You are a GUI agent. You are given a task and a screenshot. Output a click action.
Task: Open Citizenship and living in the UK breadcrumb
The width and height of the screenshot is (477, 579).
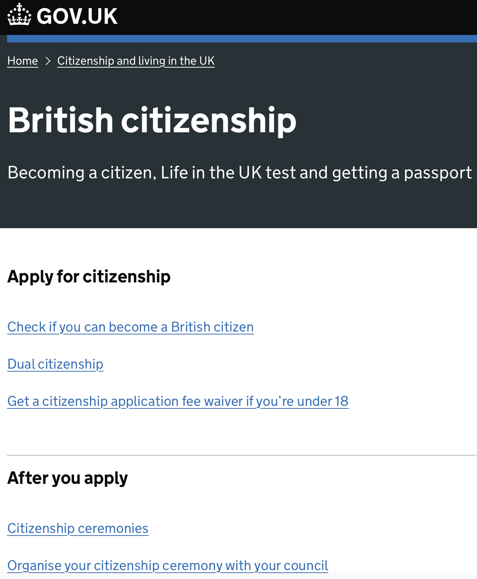(136, 61)
